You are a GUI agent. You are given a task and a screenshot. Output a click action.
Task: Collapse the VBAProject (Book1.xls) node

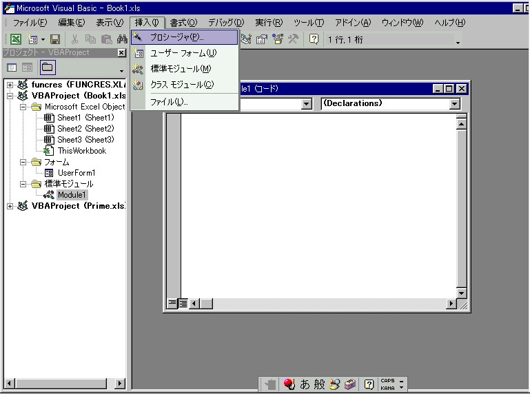click(10, 96)
